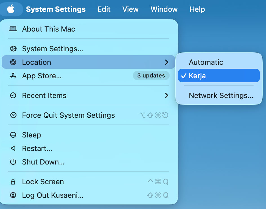The width and height of the screenshot is (266, 209).
Task: Click the lock icon beside Lock Screen
Action: point(13,182)
